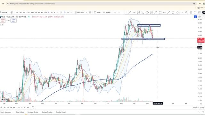The height and width of the screenshot is (115, 205).
Task: Click the time axis settings gear
Action: [x=201, y=103]
